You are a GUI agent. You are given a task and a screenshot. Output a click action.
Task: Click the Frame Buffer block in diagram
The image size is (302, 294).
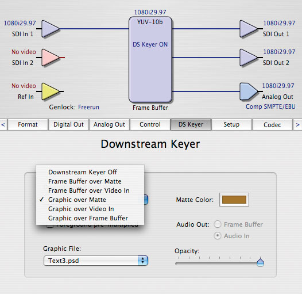(x=150, y=59)
